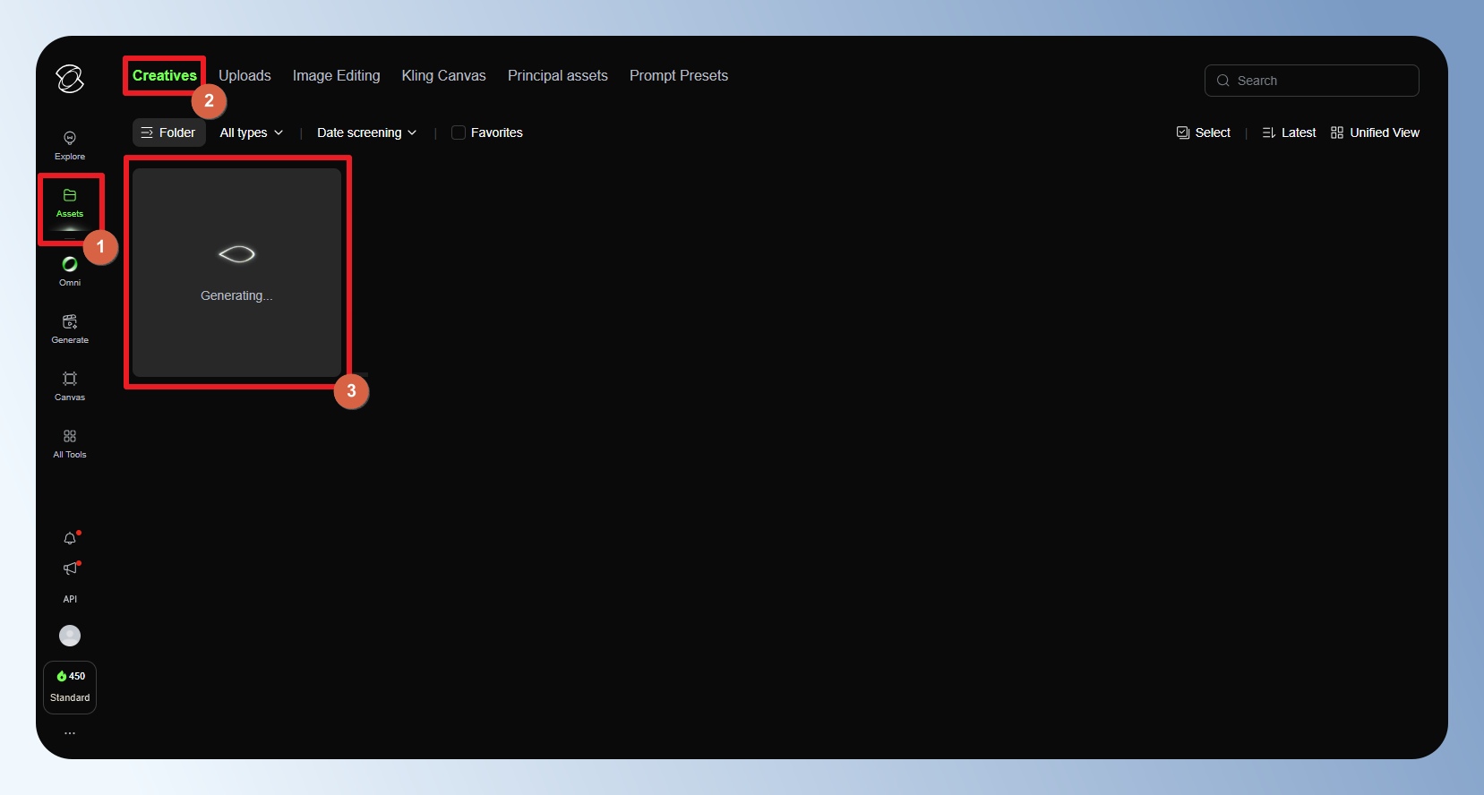Open the user profile avatar

70,636
